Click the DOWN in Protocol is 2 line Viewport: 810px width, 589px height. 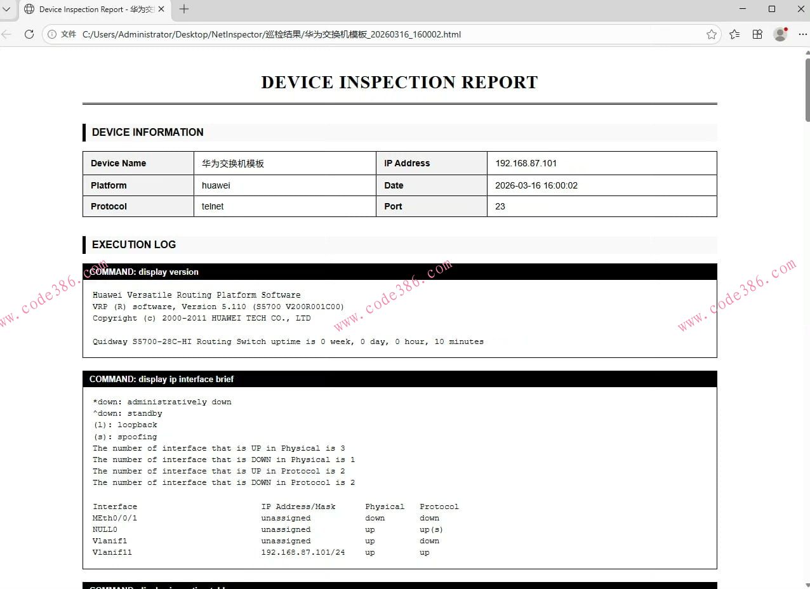[224, 482]
